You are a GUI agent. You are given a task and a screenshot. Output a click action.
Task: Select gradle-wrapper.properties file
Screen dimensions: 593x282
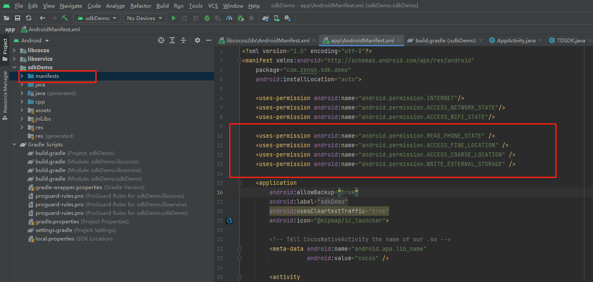86,187
